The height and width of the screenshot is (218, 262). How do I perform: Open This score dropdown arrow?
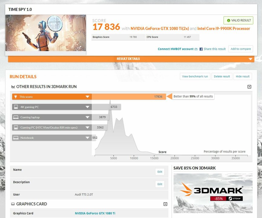pos(88,97)
